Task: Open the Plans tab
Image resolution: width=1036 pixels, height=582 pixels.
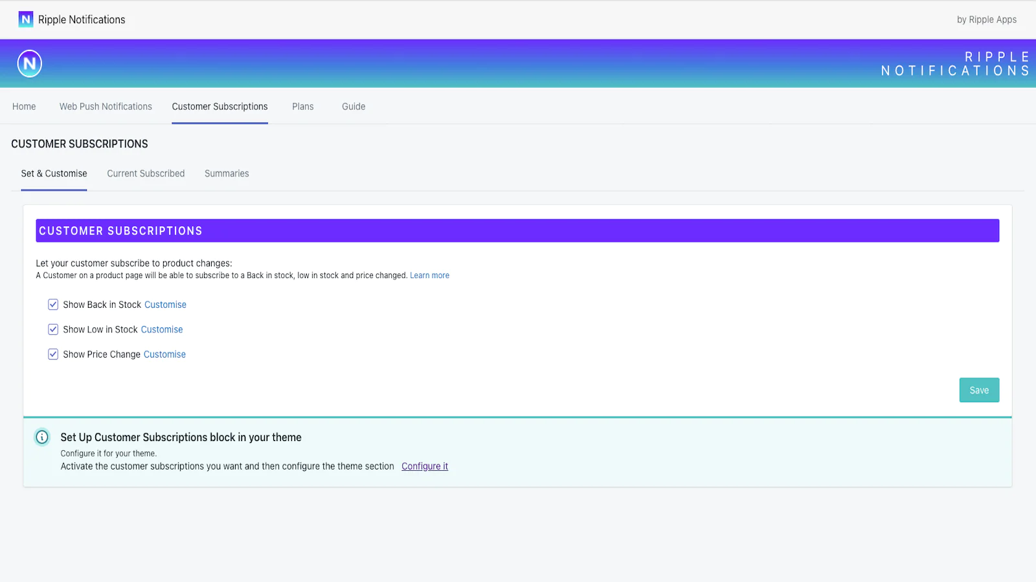Action: tap(302, 106)
